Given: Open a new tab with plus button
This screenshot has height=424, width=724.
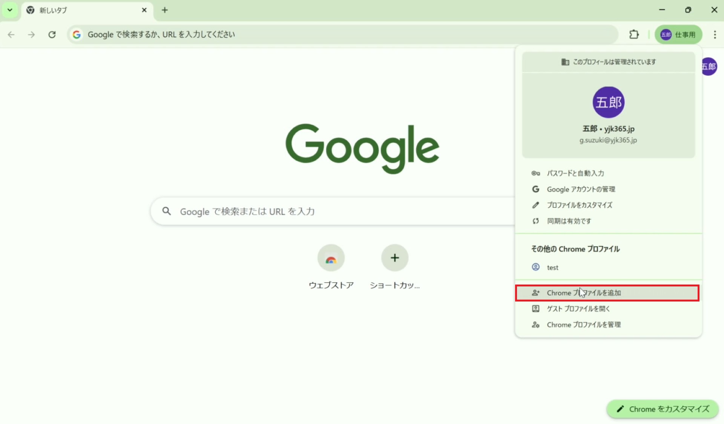Looking at the screenshot, I should (164, 10).
